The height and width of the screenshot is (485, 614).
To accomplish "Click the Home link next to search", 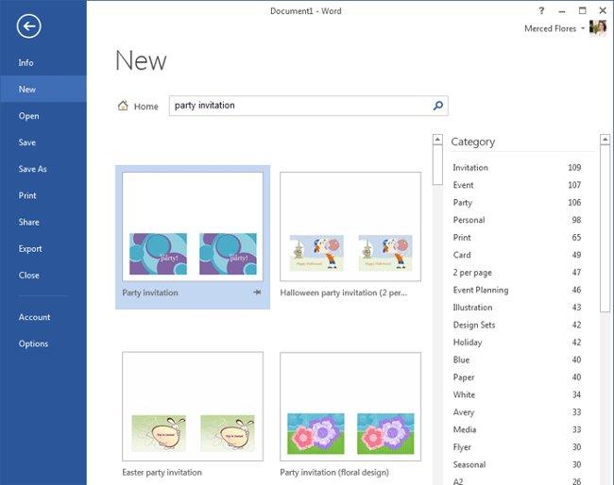I will (x=145, y=107).
